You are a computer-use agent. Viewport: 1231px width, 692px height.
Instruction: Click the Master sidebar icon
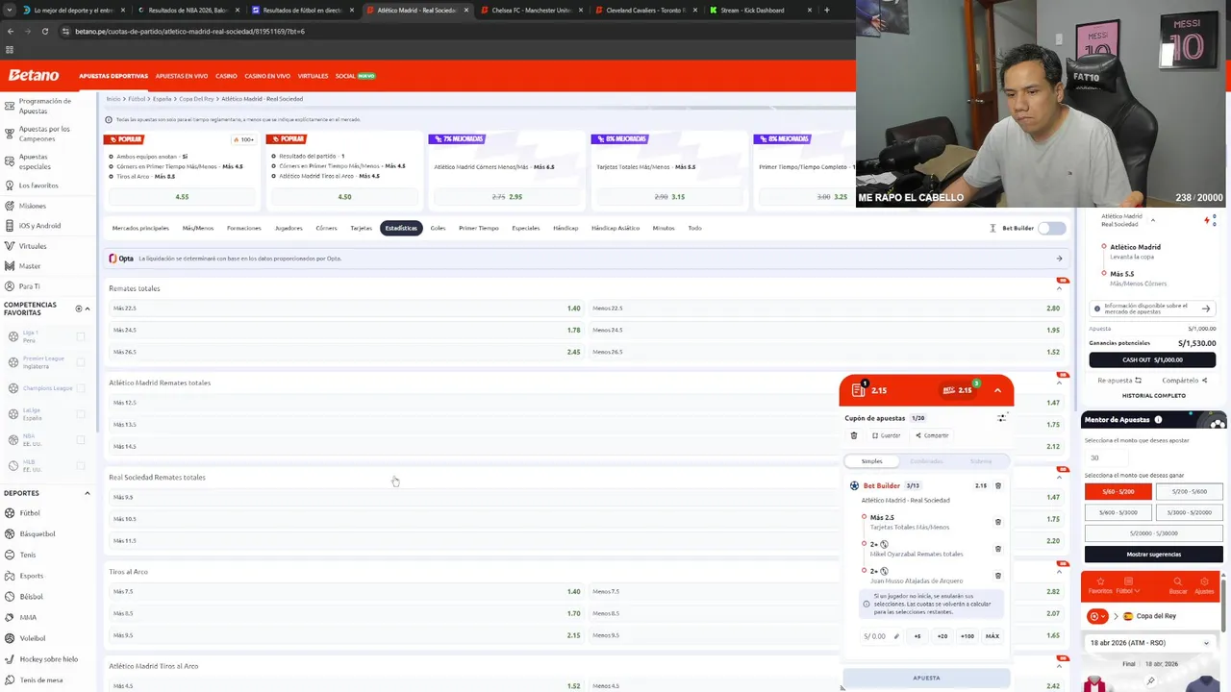[x=10, y=266]
